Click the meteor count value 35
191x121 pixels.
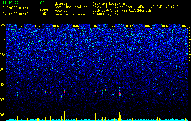click(x=44, y=14)
